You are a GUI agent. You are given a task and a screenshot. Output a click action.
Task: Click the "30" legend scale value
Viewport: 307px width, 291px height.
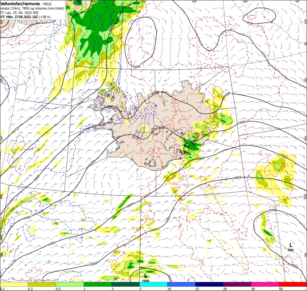point(253,289)
